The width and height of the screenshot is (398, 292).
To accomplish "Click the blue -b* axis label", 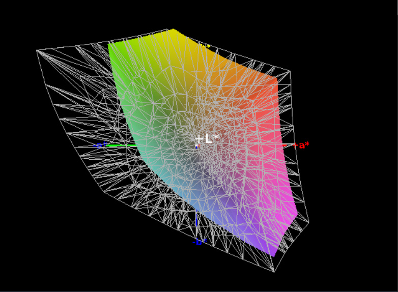I will [x=200, y=242].
